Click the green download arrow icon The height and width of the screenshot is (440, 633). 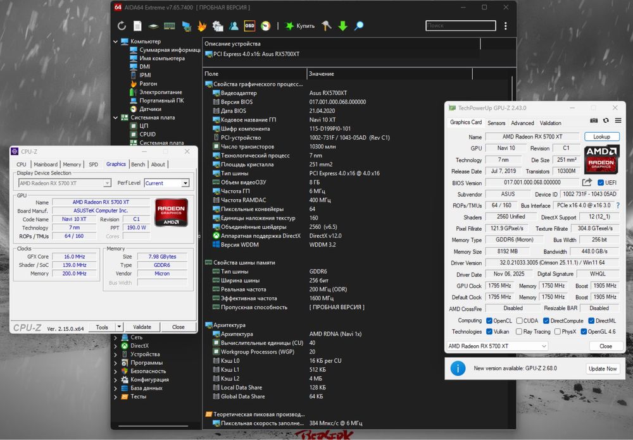[x=342, y=26]
